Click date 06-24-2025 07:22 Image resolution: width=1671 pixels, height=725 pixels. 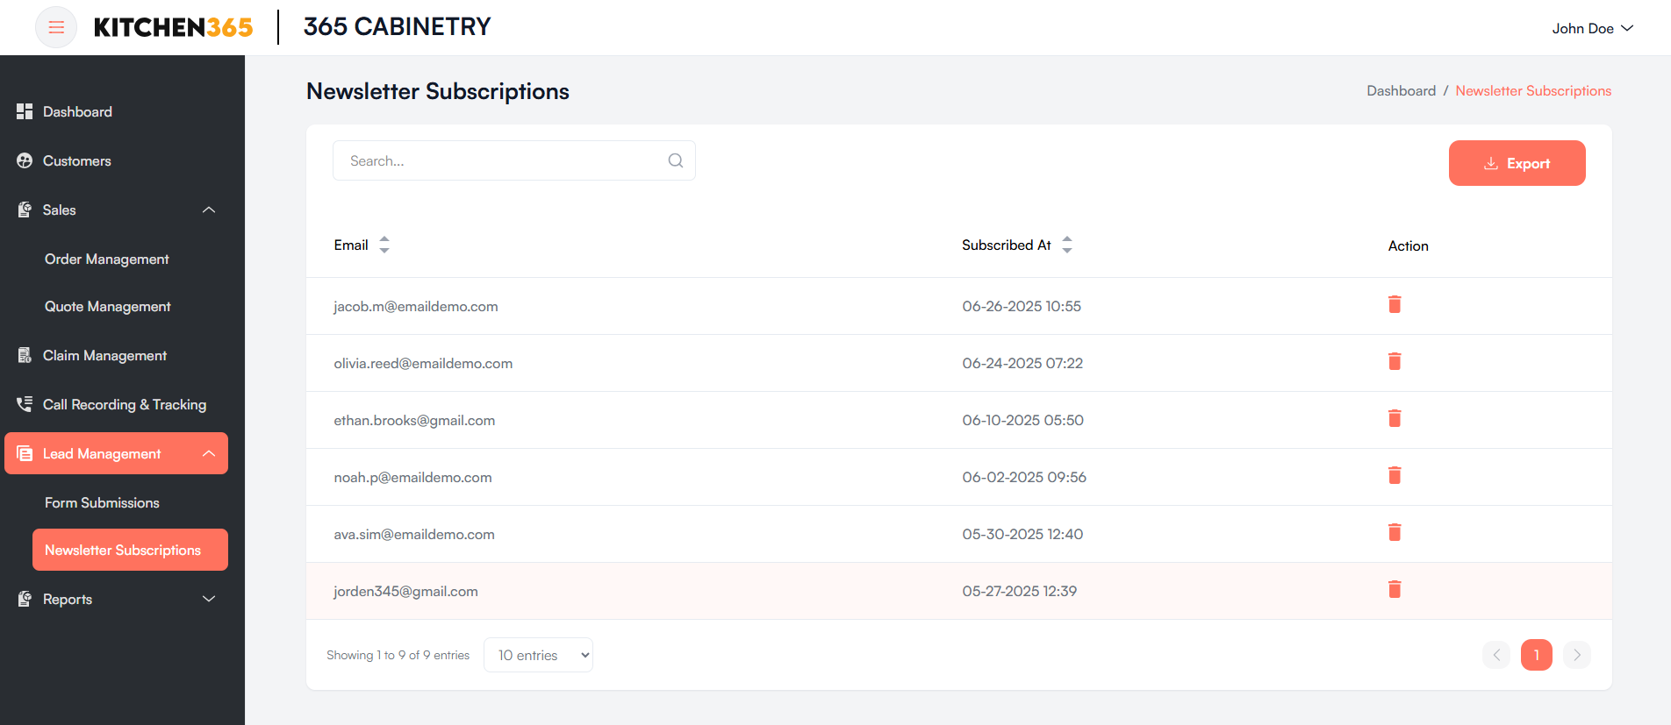point(1022,363)
